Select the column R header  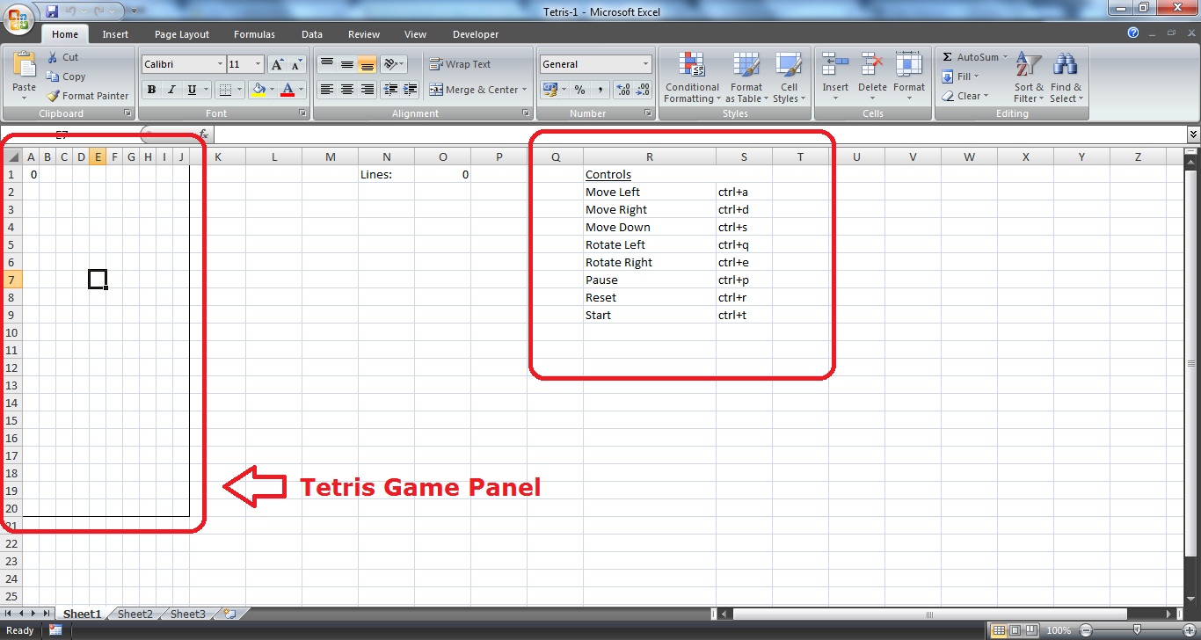coord(650,157)
